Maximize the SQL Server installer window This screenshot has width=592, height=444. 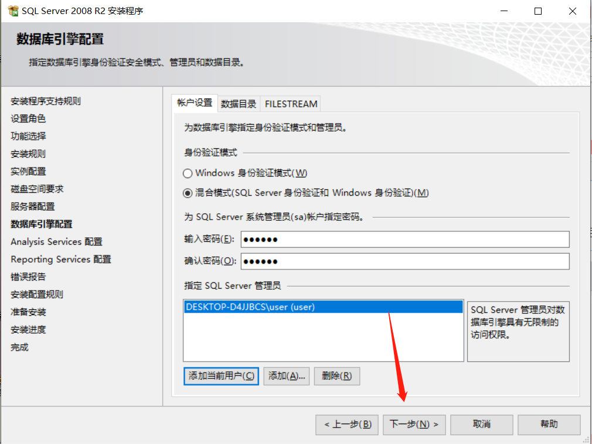pyautogui.click(x=538, y=11)
